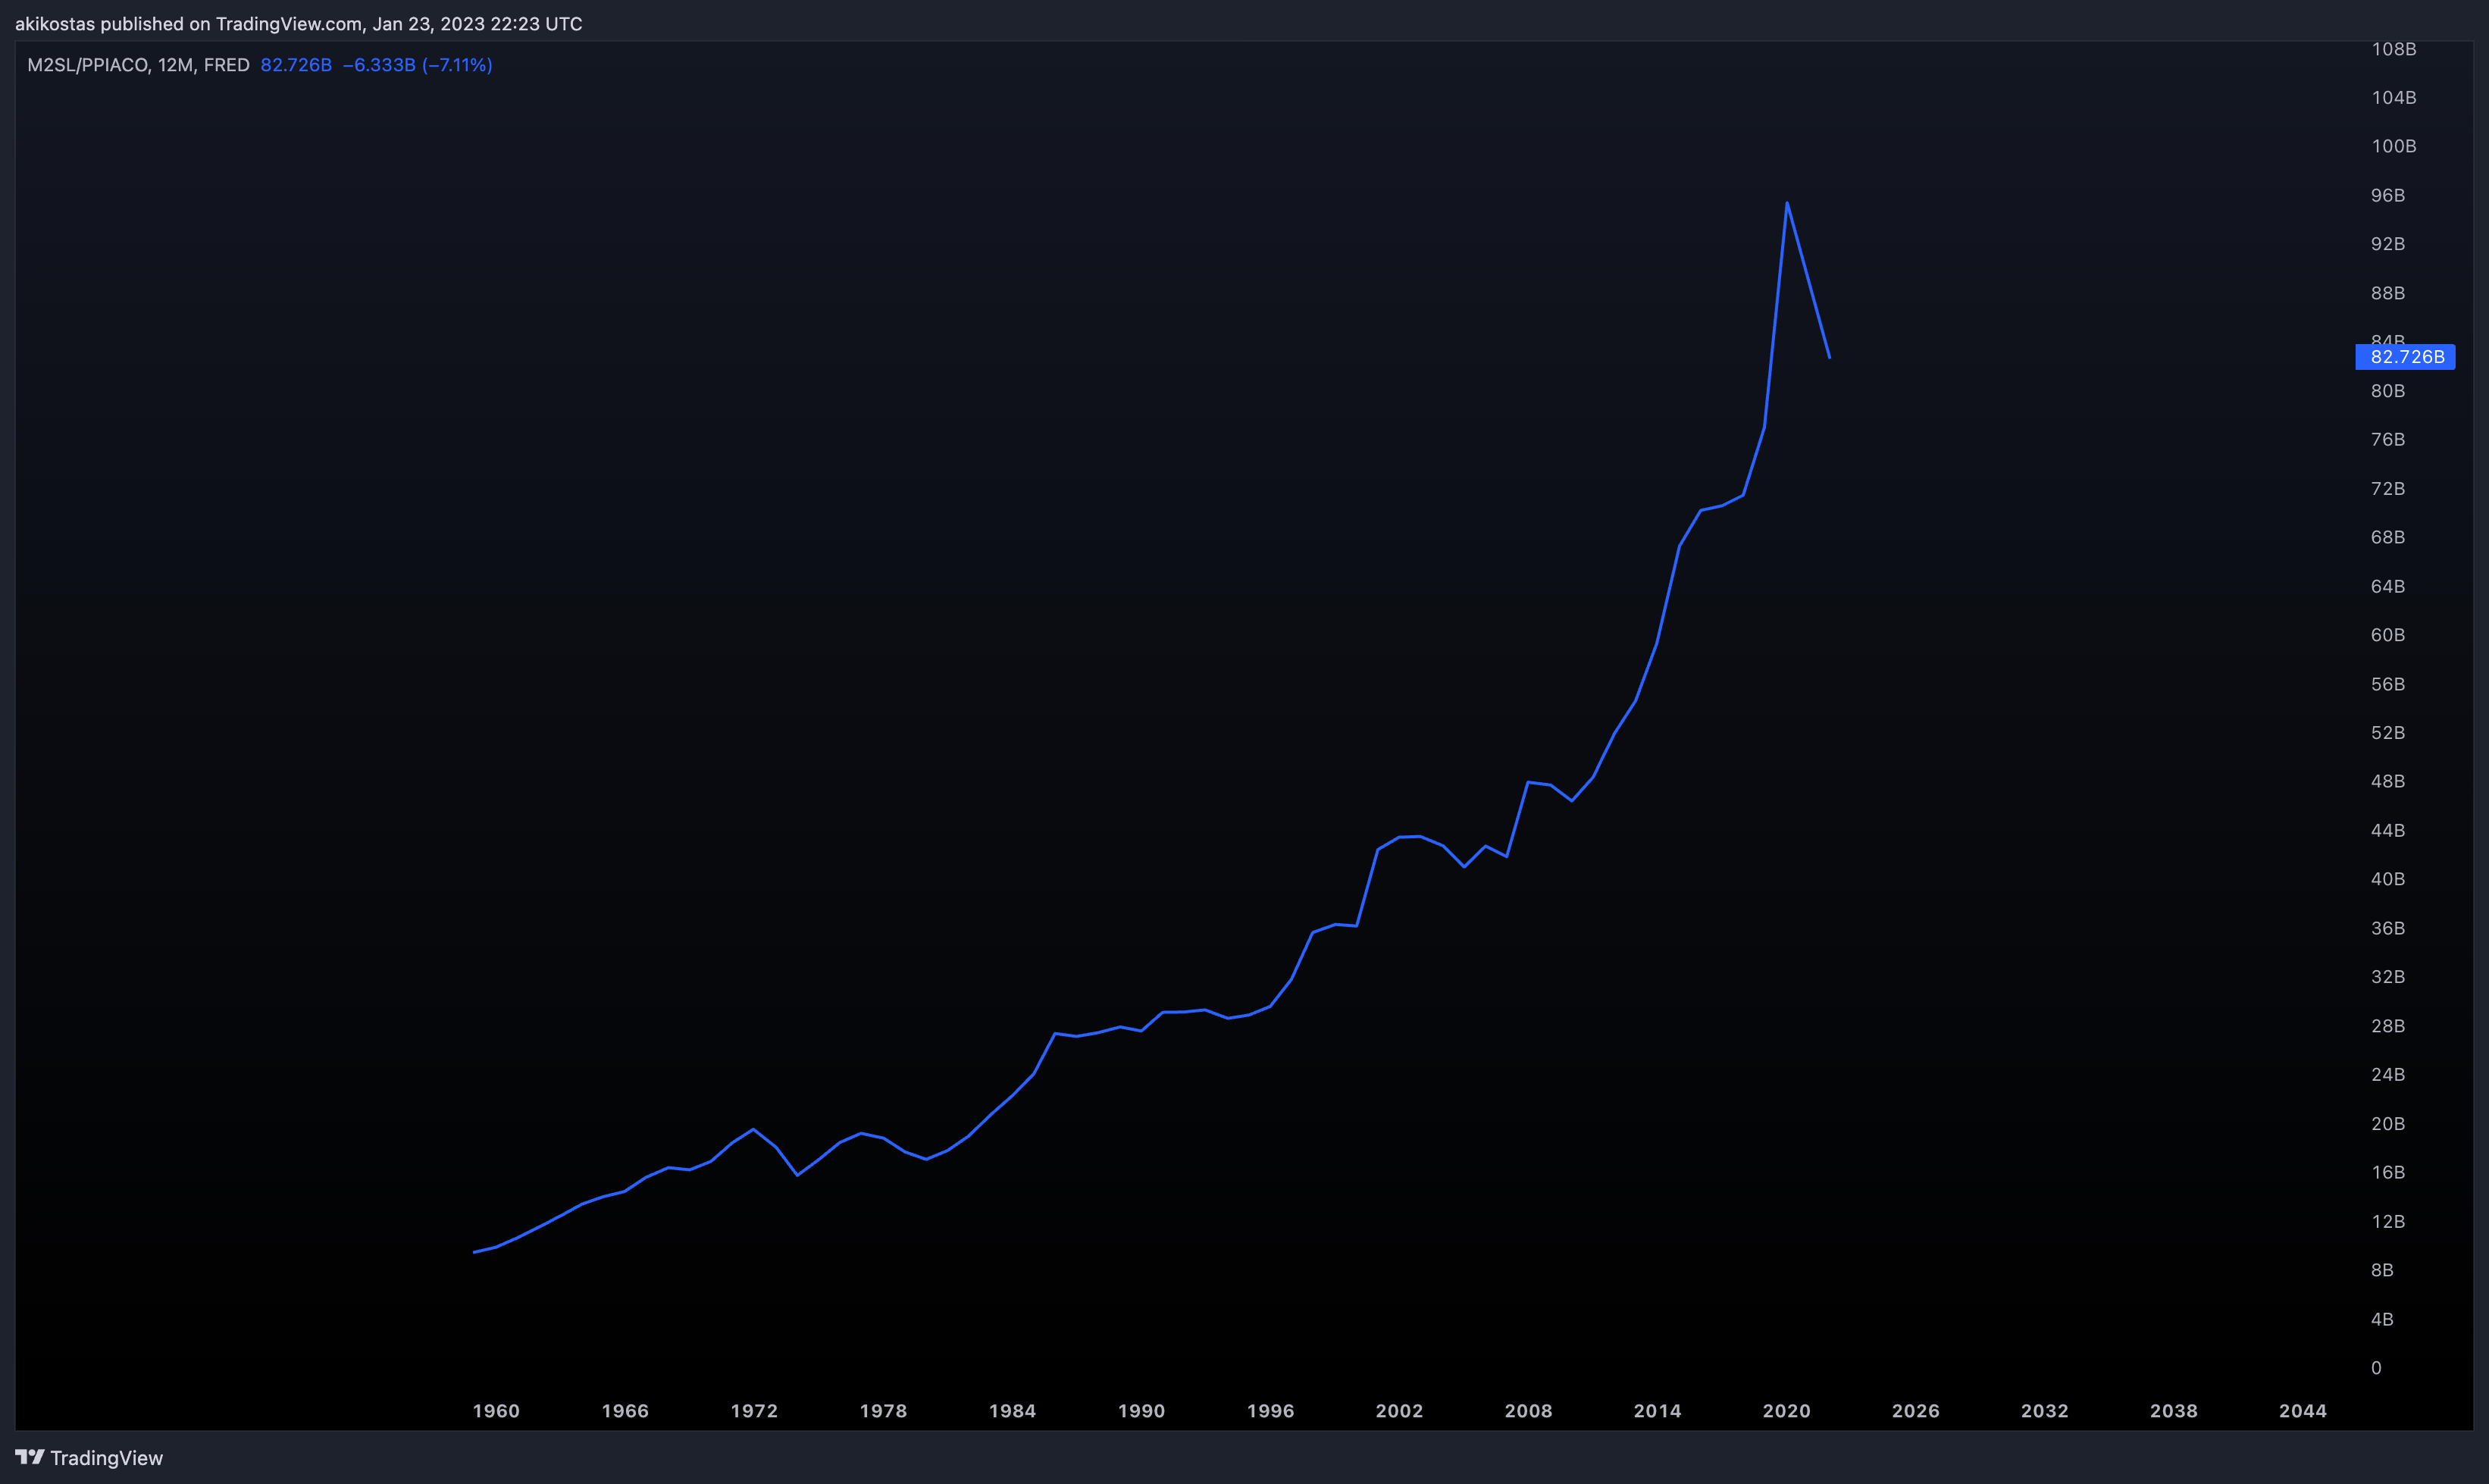Click the 2026 time axis label
2489x1484 pixels.
tap(1915, 1411)
